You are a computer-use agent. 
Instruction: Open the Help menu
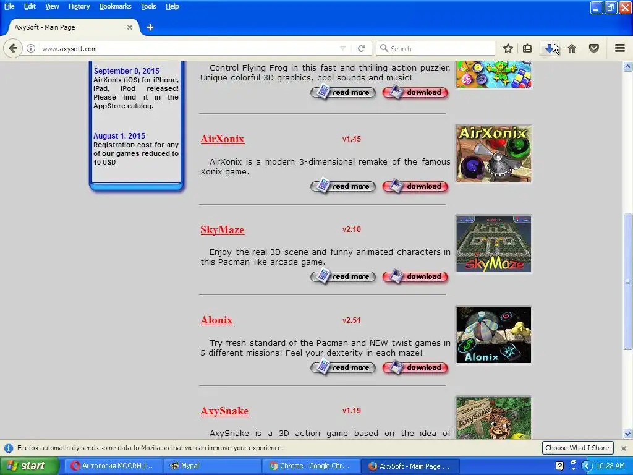click(172, 6)
